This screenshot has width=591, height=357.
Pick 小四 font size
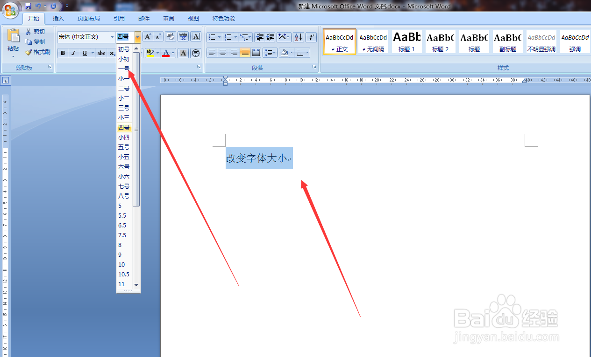click(x=124, y=137)
